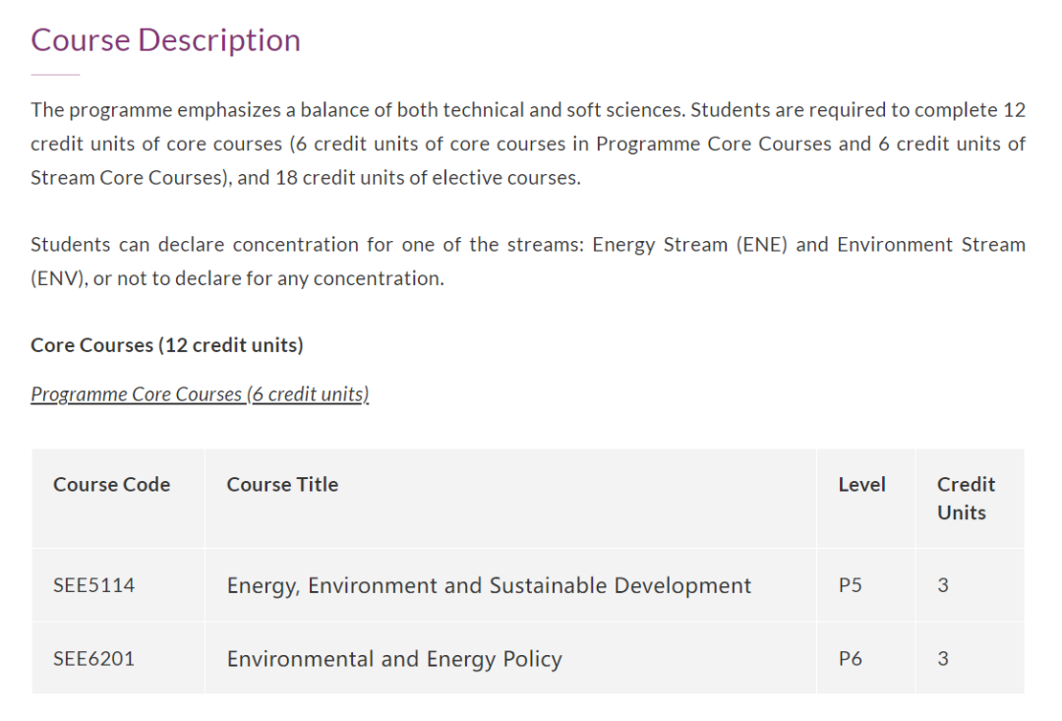
Task: Select the Course Code column header
Action: (x=111, y=484)
